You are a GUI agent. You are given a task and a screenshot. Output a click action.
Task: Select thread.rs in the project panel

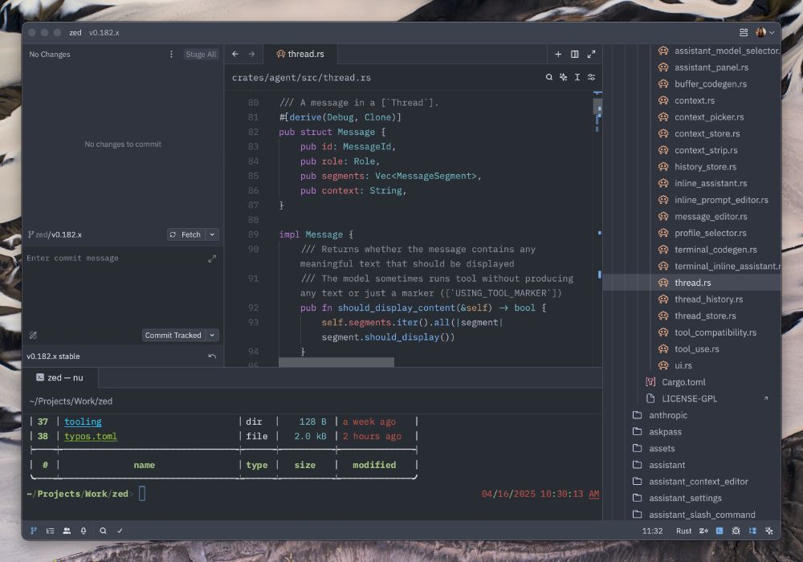click(x=692, y=283)
